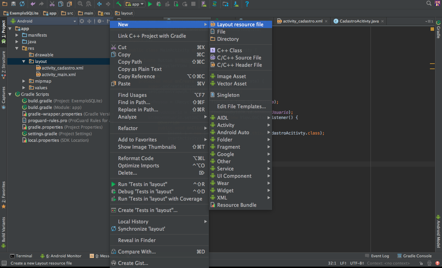442x268 pixels.
Task: Expand the mipmap folder in project tree
Action: point(24,81)
